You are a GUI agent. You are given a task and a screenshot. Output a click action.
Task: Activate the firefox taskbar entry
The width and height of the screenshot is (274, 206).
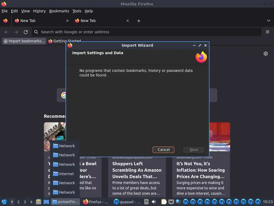96,202
